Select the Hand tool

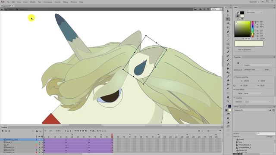[228, 97]
